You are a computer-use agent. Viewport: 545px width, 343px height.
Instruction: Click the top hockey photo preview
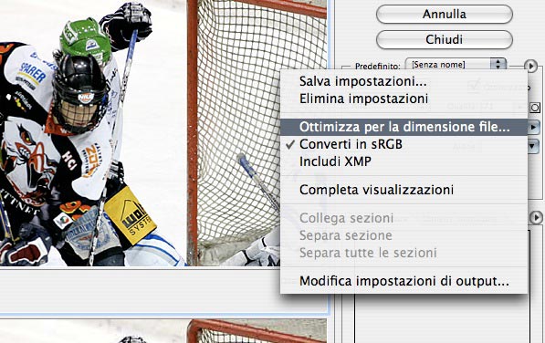[163, 133]
